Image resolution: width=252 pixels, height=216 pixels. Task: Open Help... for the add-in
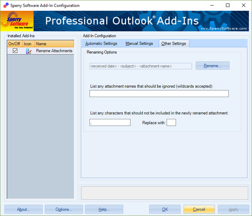tap(104, 209)
